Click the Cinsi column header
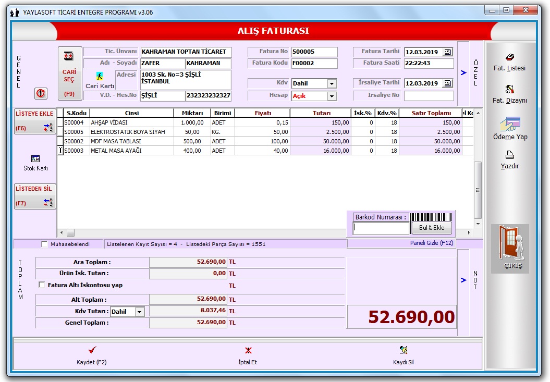This screenshot has height=382, width=550. [x=132, y=113]
